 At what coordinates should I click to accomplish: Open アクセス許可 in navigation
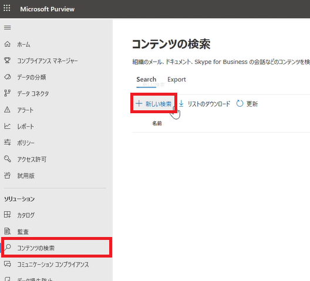click(x=32, y=160)
